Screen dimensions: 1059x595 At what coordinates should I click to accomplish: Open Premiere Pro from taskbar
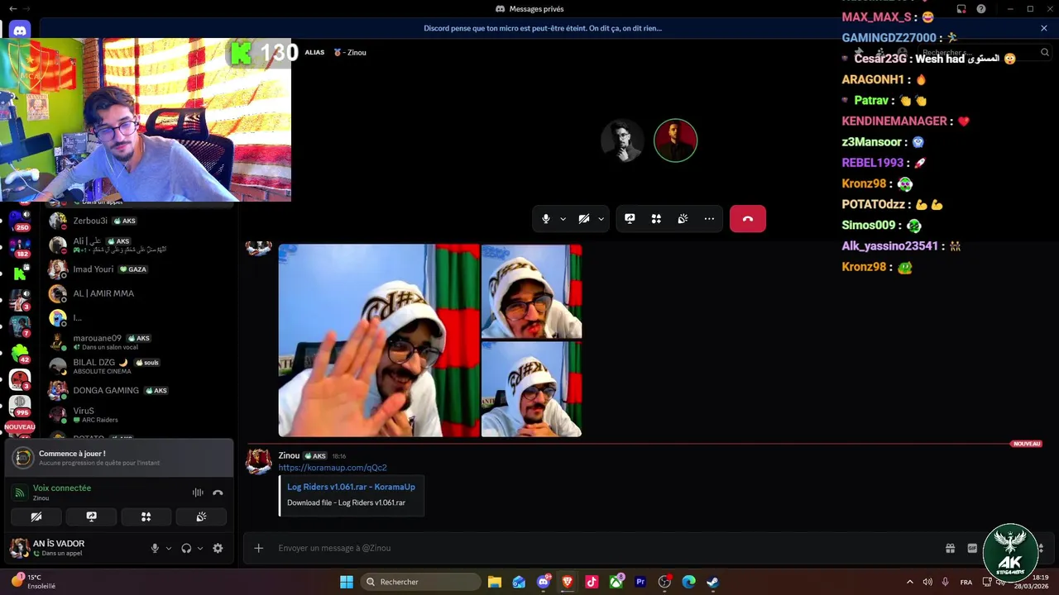click(x=640, y=582)
